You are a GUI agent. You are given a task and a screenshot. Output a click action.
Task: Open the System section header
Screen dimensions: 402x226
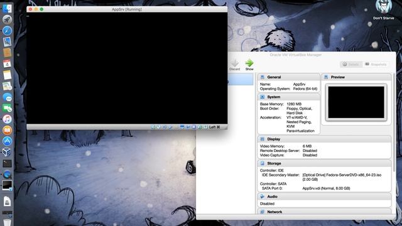pos(288,97)
